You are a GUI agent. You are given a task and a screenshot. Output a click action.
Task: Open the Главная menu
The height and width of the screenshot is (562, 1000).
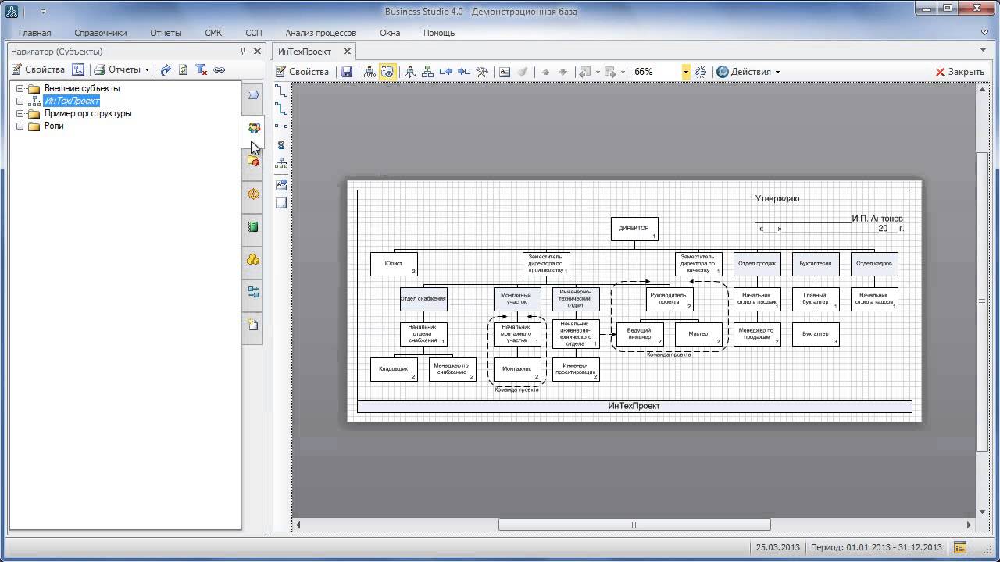pyautogui.click(x=35, y=33)
